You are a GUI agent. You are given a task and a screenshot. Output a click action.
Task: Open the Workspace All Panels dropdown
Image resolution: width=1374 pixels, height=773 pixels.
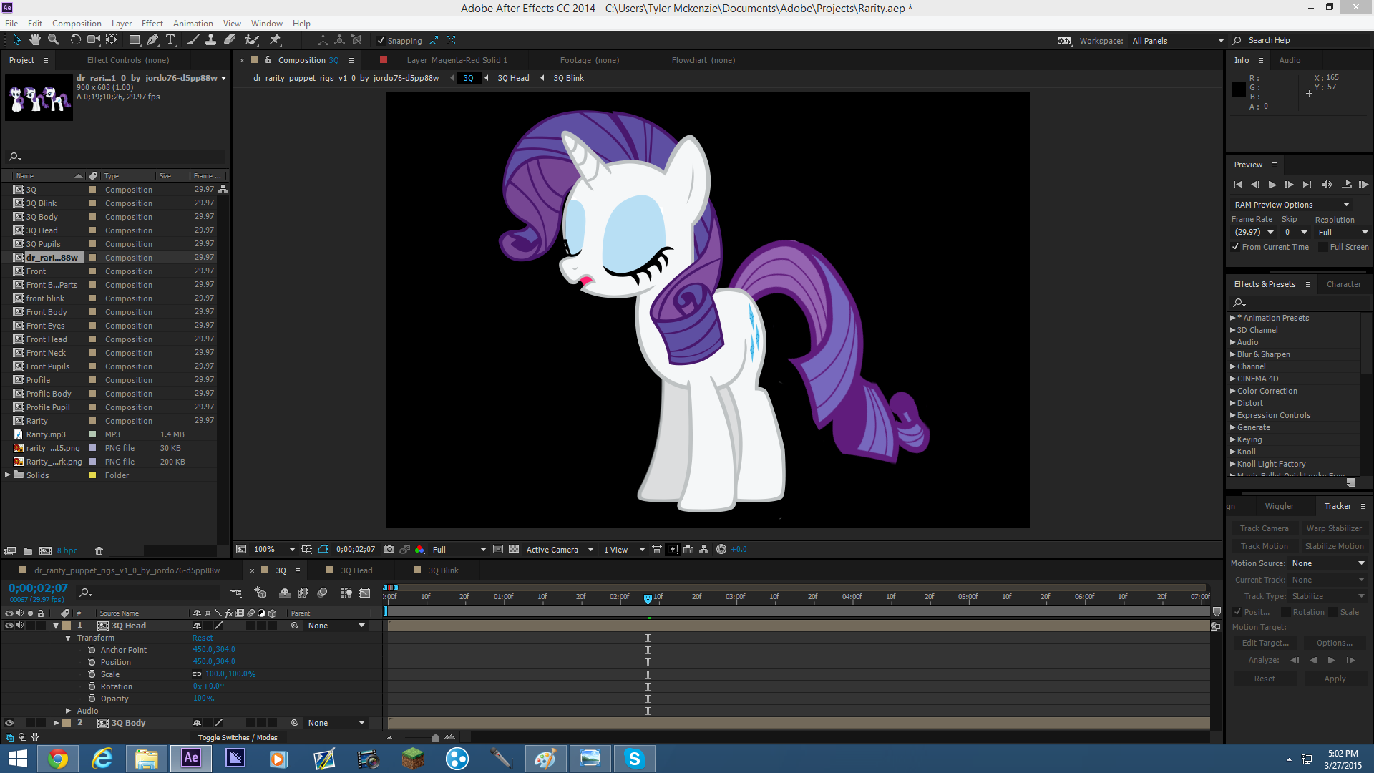(x=1177, y=41)
